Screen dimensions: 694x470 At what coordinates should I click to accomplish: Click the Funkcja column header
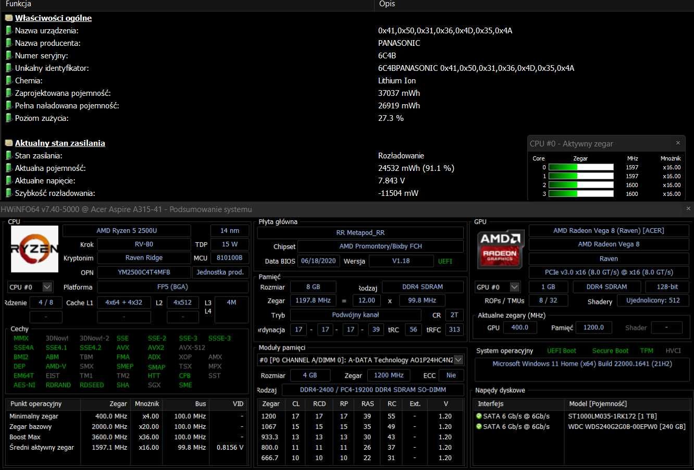click(x=19, y=4)
